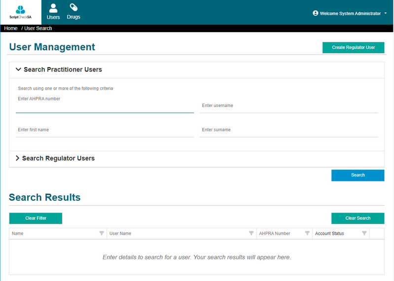Click into the Enter surname field
The width and height of the screenshot is (394, 281).
pos(288,130)
